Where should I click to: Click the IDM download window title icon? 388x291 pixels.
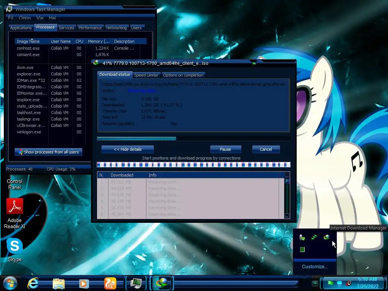click(96, 63)
